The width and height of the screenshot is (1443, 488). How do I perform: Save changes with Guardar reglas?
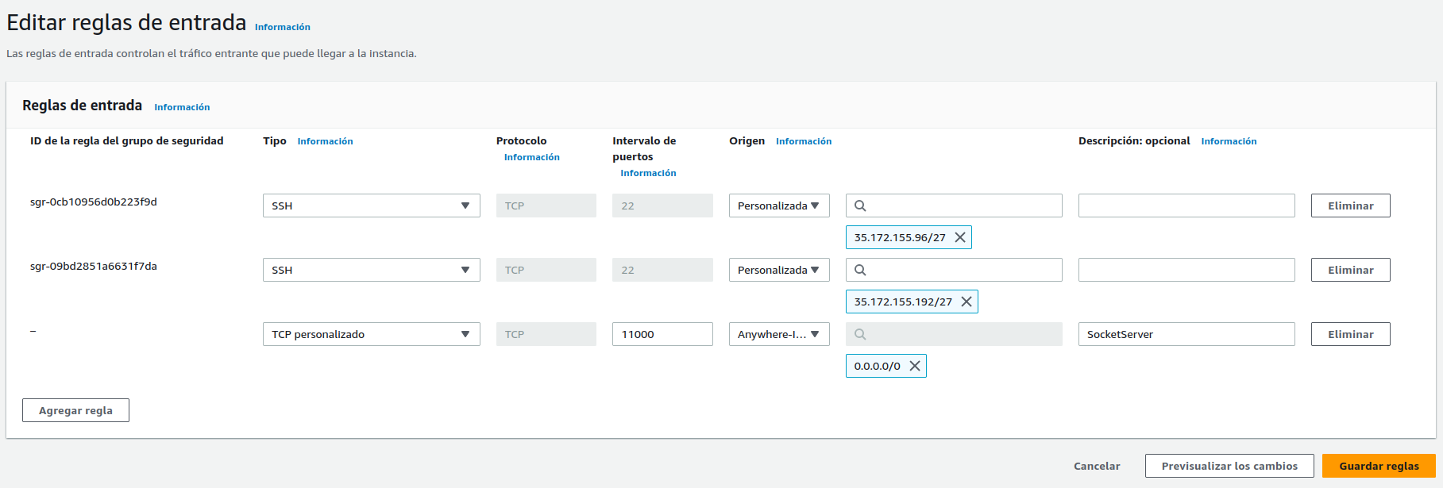[1379, 466]
